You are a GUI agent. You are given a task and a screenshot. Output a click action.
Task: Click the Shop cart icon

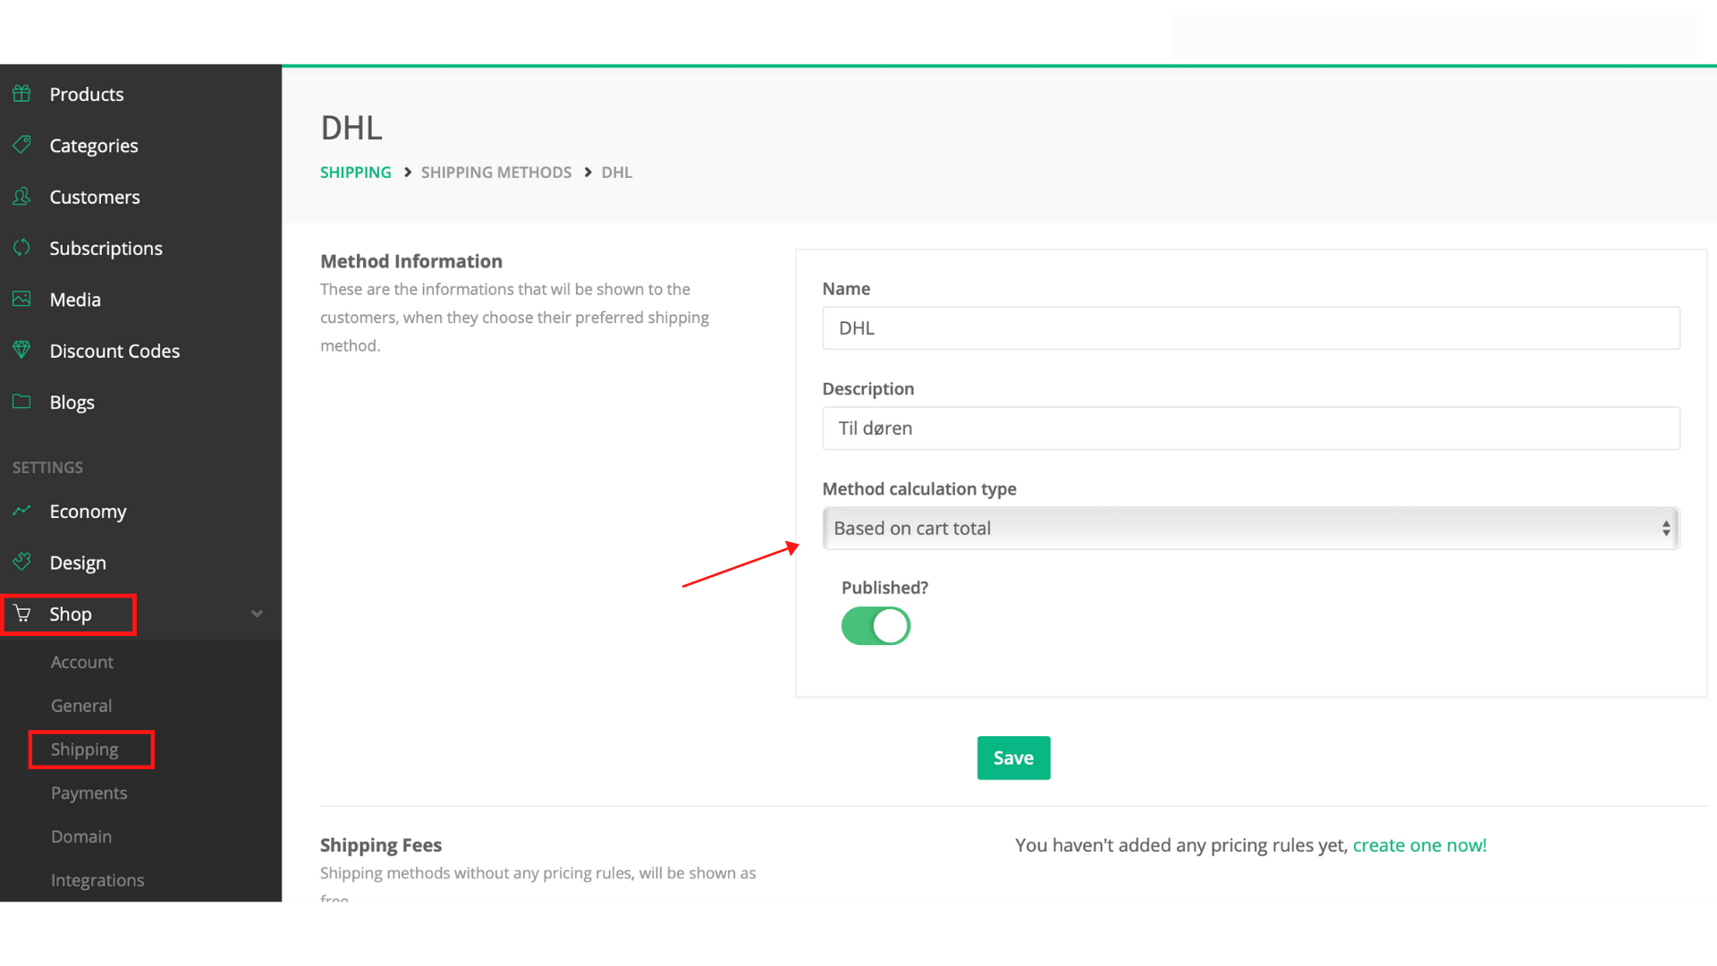tap(22, 613)
